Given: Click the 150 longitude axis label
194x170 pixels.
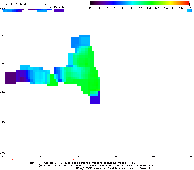Looking at the screenshot, I should pos(2,157).
